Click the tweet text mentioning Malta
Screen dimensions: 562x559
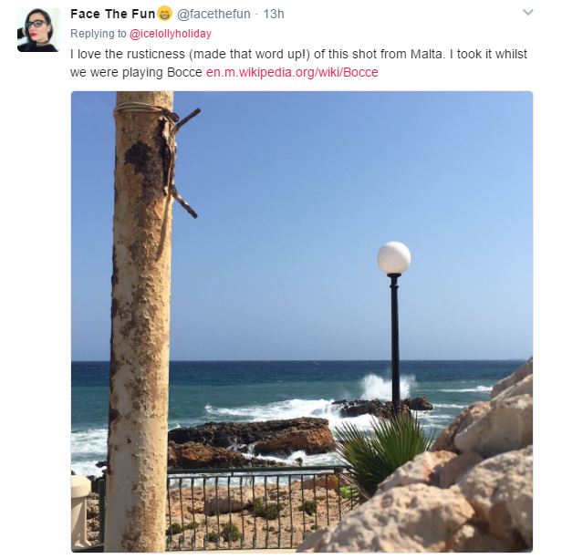pyautogui.click(x=298, y=63)
